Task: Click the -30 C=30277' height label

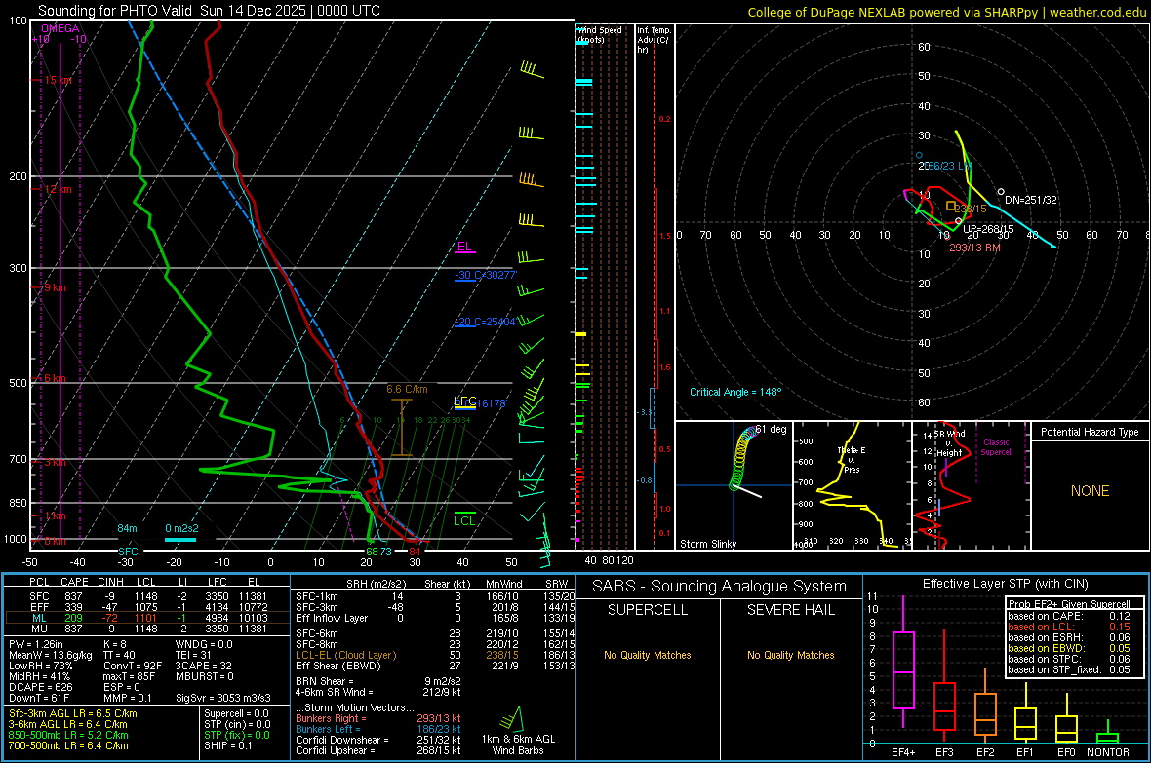Action: (486, 275)
